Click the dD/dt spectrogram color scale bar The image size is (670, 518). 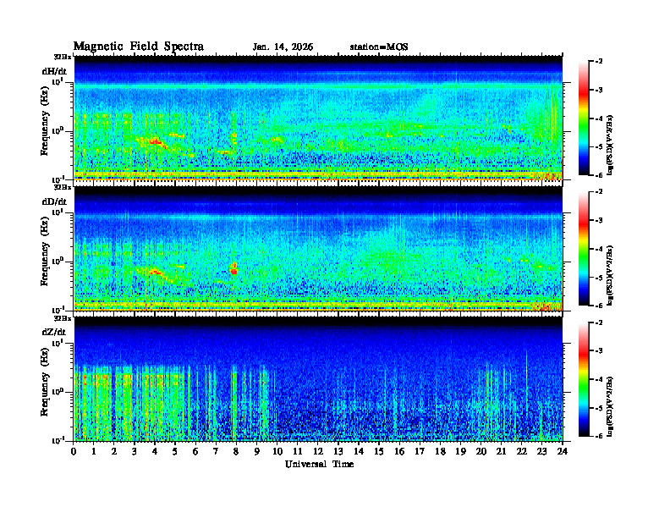(x=584, y=249)
